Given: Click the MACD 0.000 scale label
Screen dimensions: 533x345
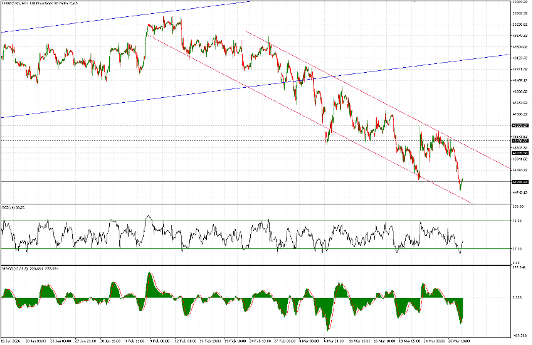Looking at the screenshot, I should click(519, 298).
